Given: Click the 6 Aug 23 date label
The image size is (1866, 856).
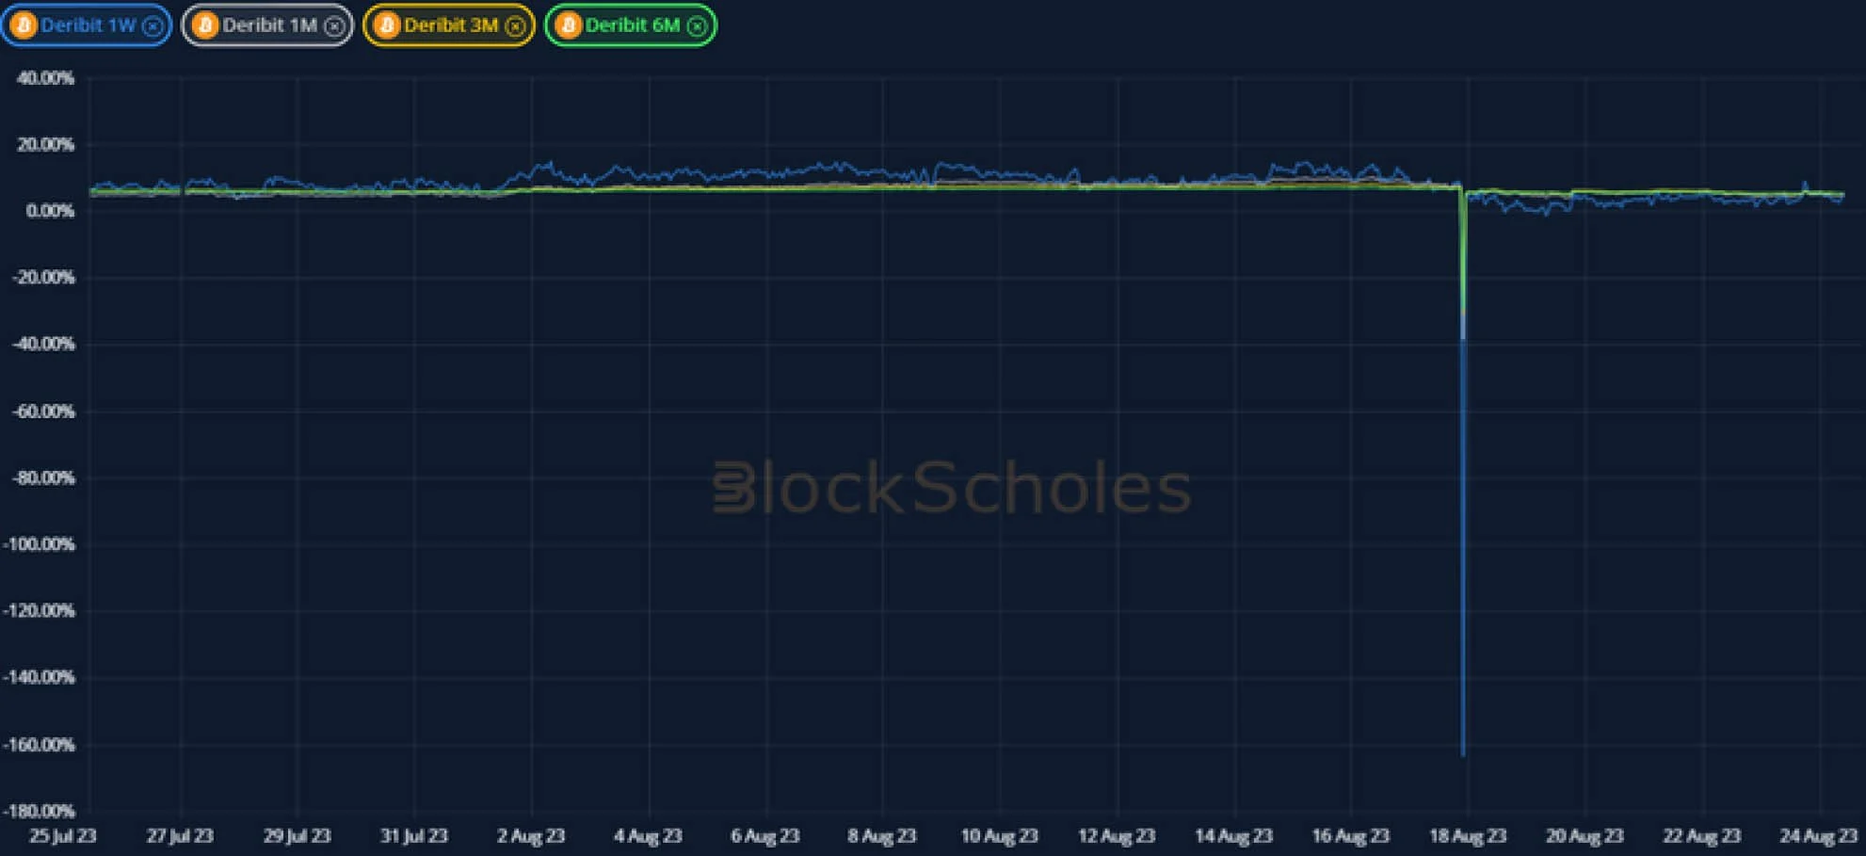Looking at the screenshot, I should tap(765, 836).
